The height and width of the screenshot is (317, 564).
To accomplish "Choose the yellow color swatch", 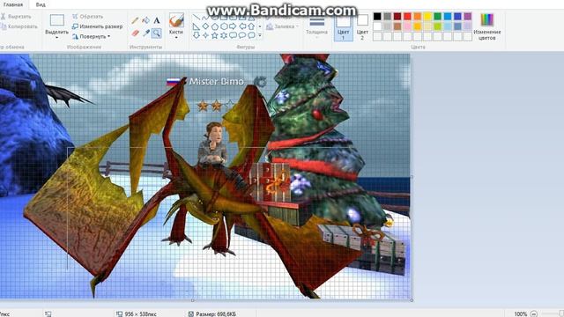I will (427, 16).
